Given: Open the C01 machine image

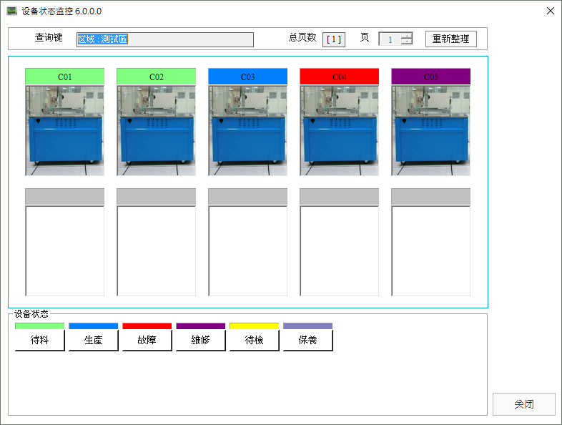Looking at the screenshot, I should (x=65, y=131).
